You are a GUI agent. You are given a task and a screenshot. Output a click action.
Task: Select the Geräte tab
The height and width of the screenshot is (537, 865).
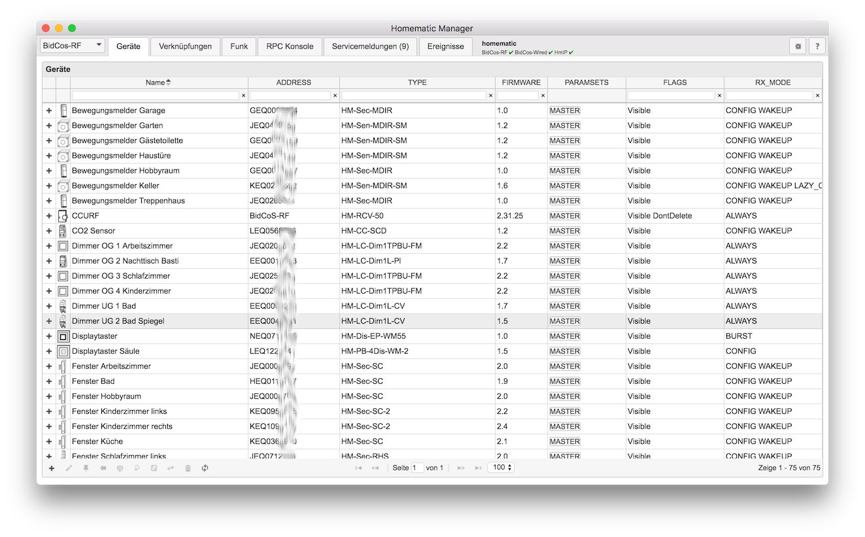(x=128, y=46)
